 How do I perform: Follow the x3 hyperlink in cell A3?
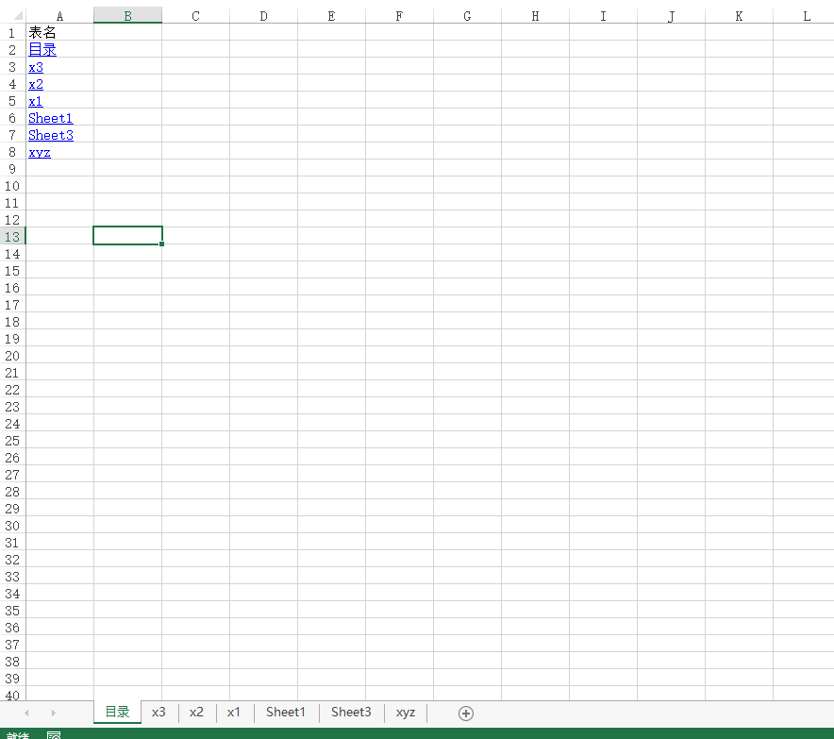tap(36, 68)
